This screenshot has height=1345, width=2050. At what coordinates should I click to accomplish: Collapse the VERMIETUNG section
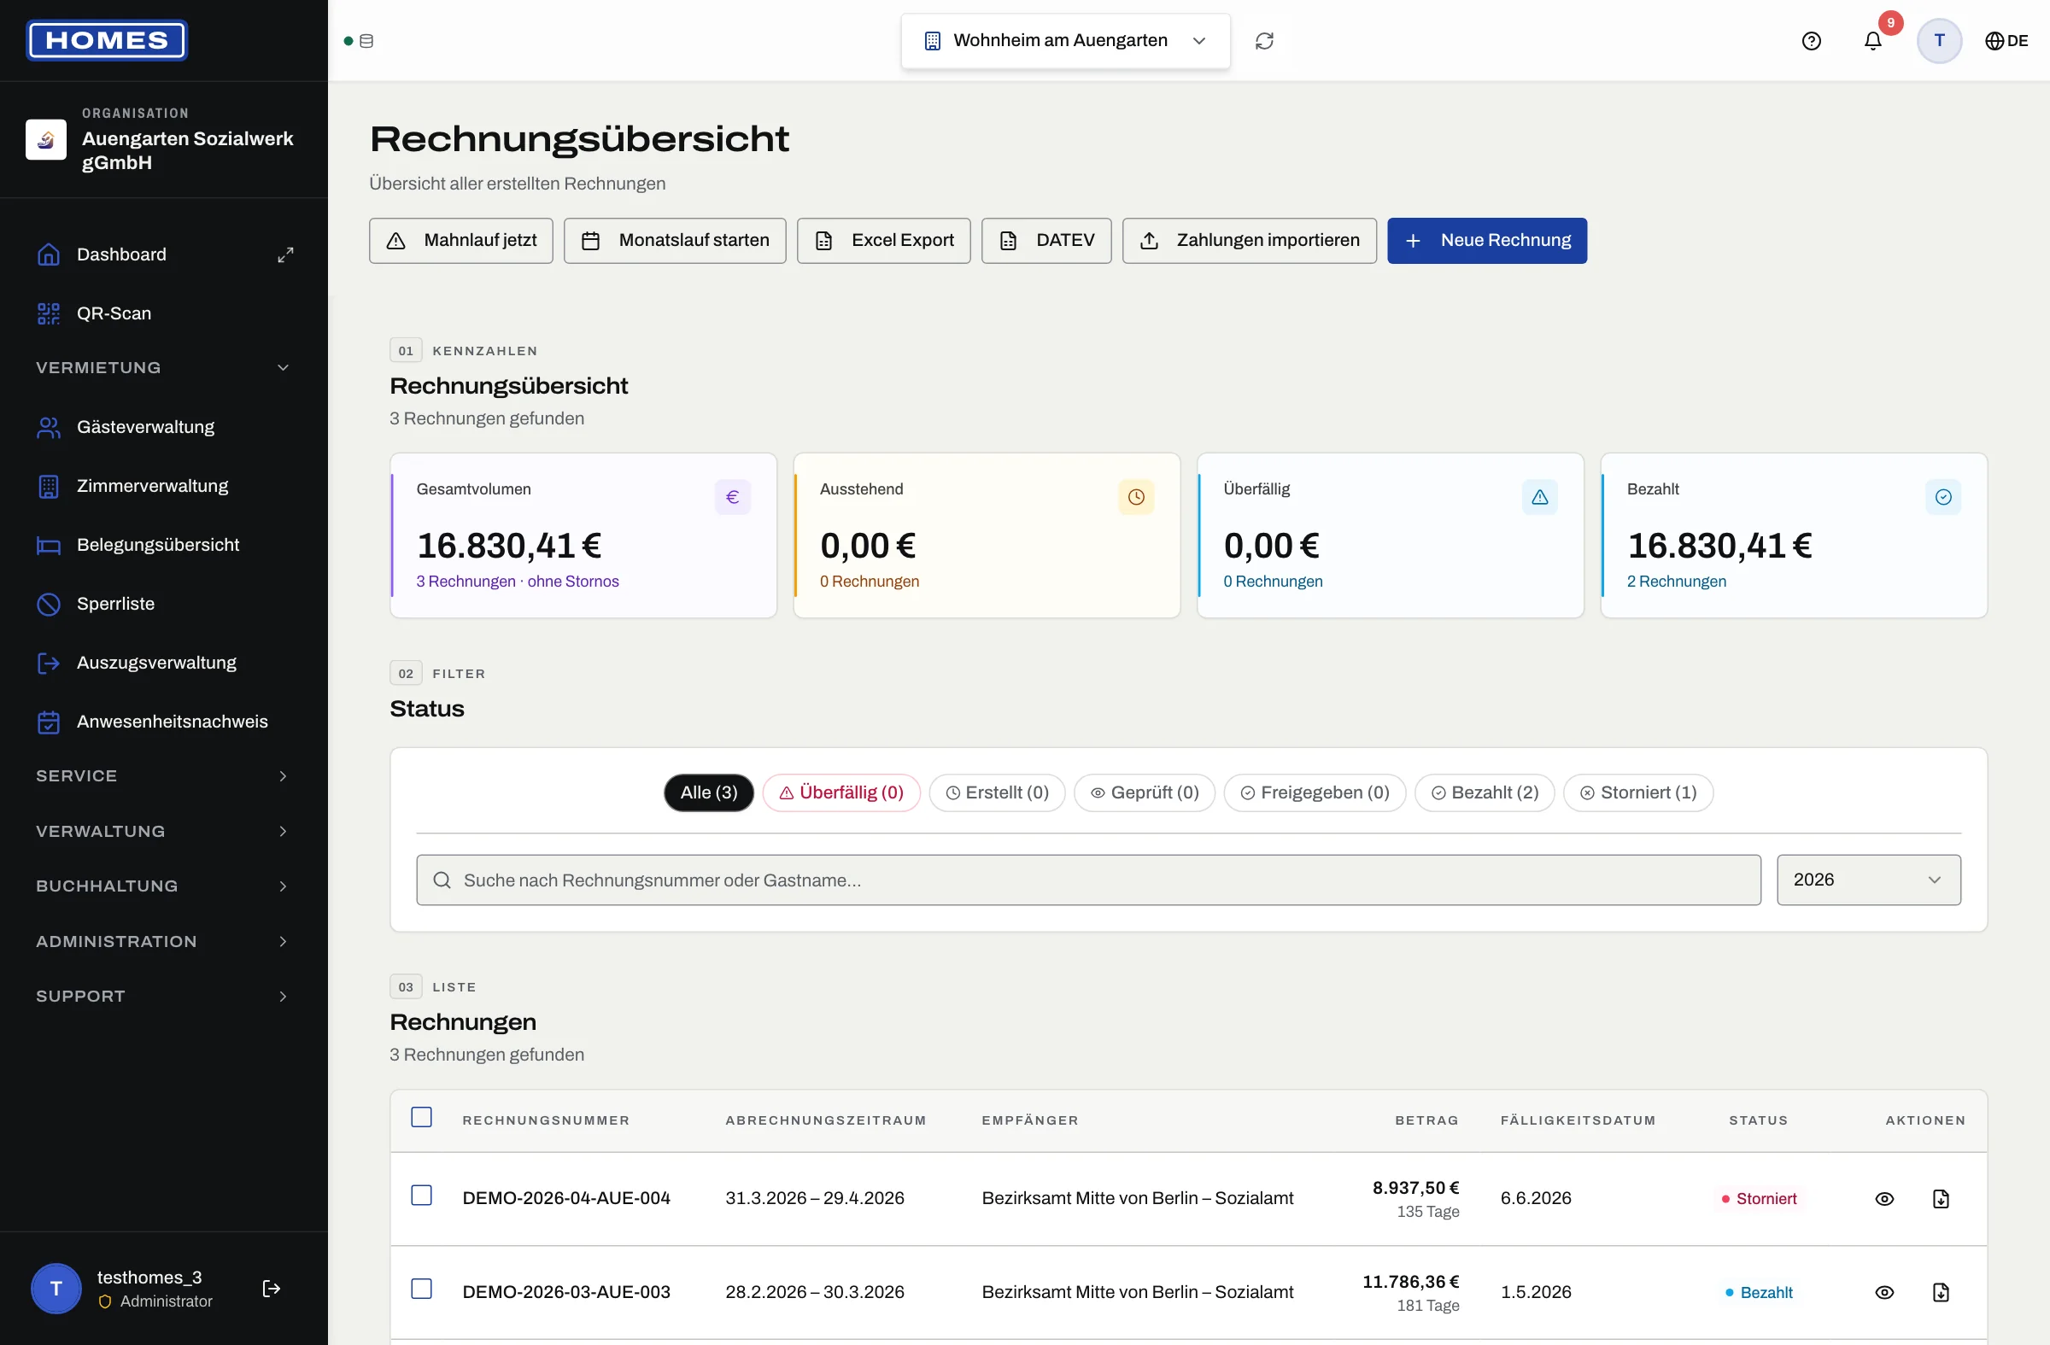click(163, 368)
